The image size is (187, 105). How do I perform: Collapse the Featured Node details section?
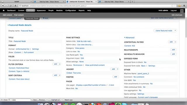pyautogui.click(x=20, y=25)
